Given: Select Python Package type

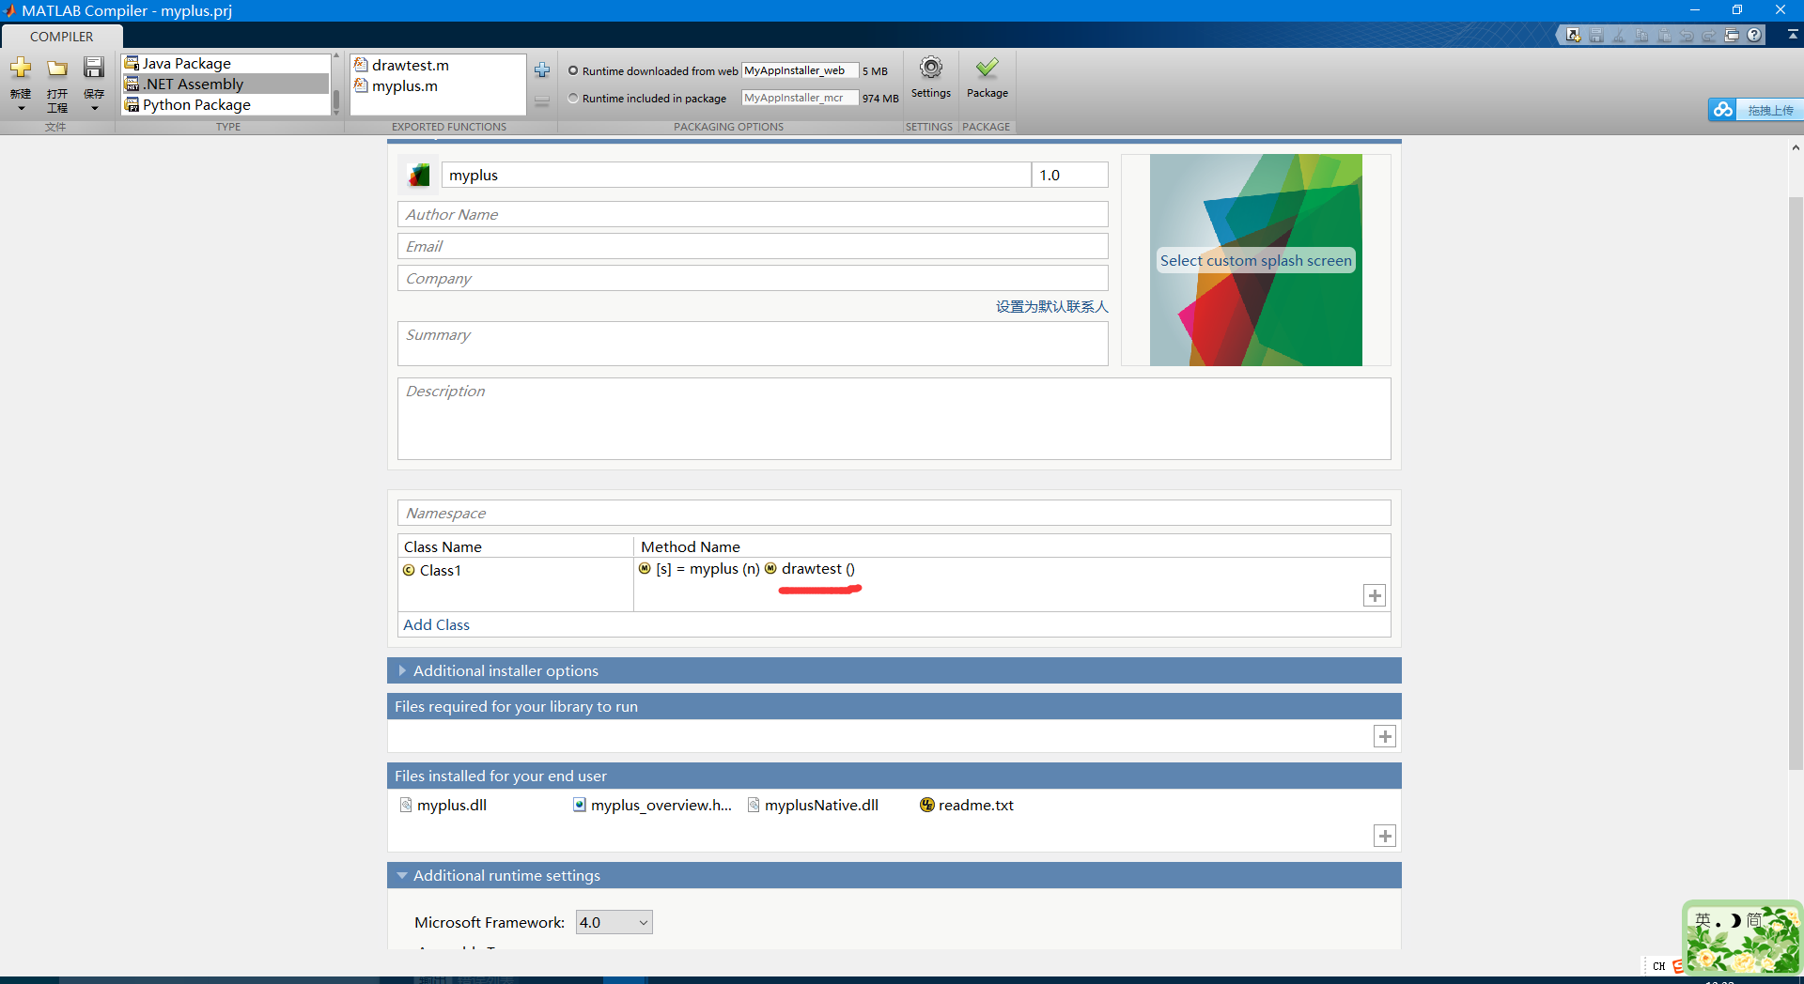Looking at the screenshot, I should 226,104.
